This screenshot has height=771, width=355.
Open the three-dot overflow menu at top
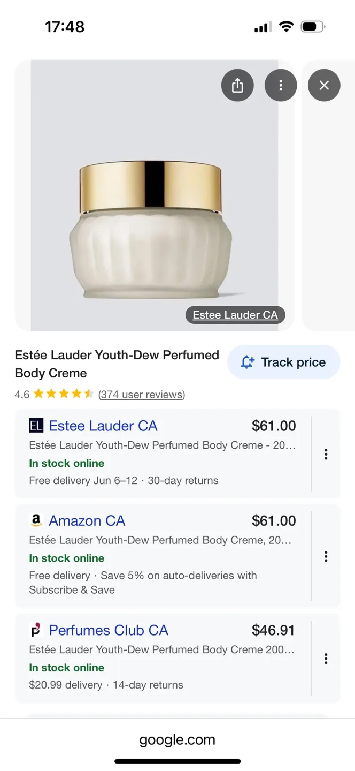pyautogui.click(x=281, y=85)
